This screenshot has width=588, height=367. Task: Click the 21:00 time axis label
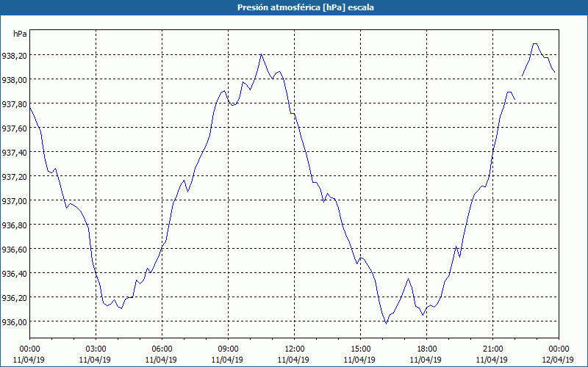tap(492, 349)
